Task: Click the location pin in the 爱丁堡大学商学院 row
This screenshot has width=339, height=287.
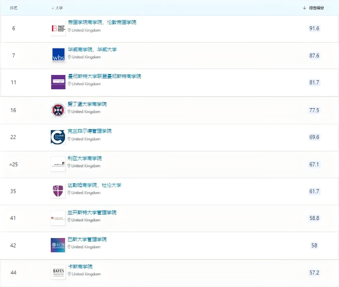Action: tap(69, 112)
